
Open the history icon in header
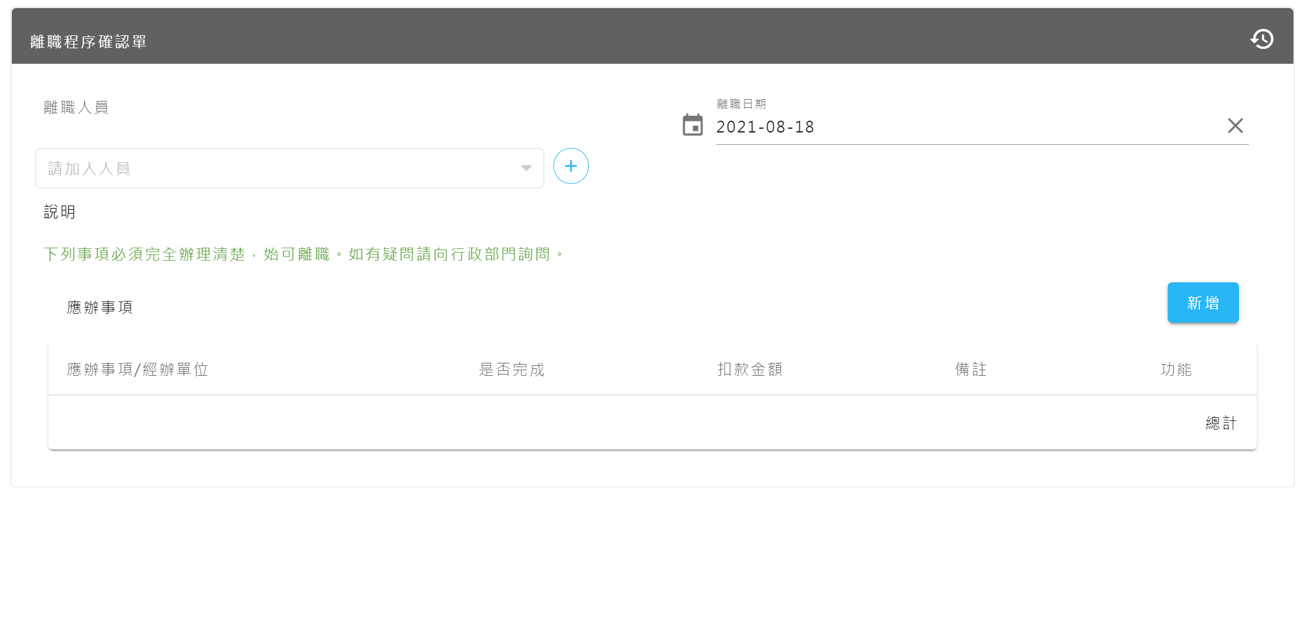1261,39
